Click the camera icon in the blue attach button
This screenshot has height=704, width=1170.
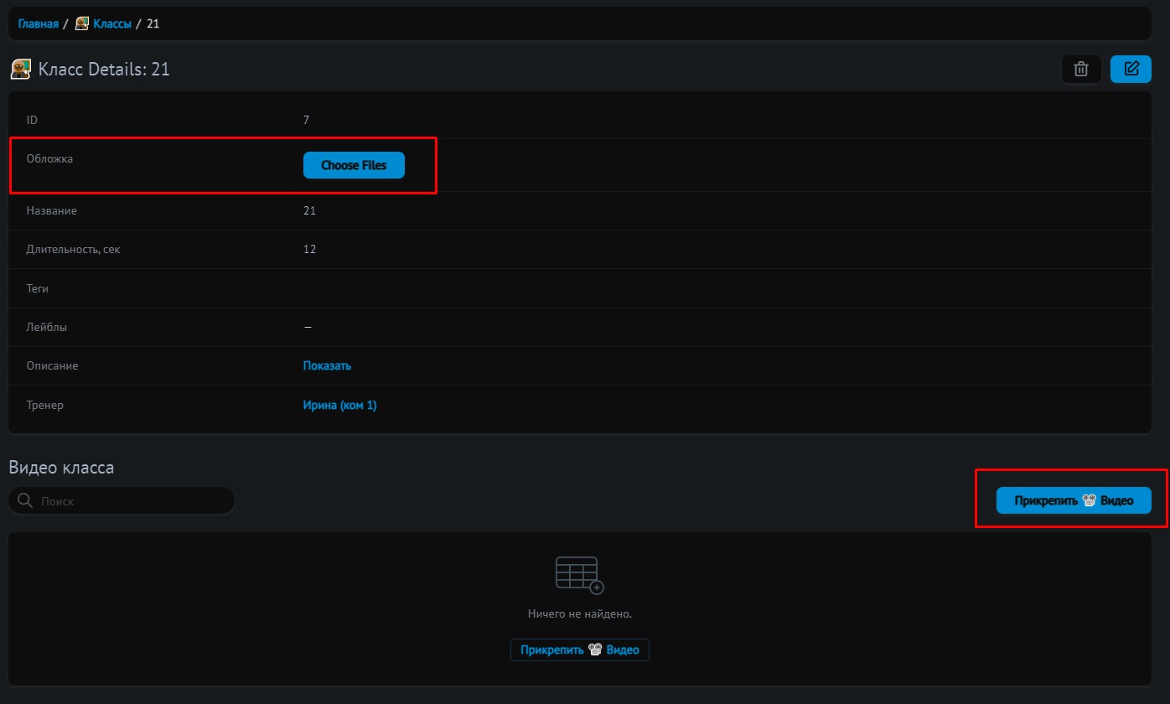(1090, 500)
